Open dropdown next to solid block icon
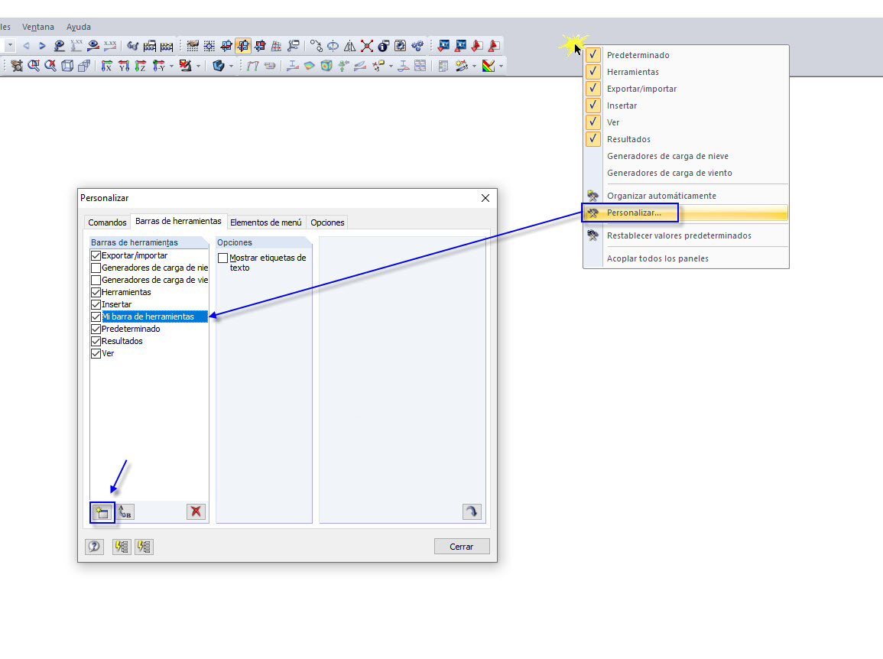Image resolution: width=883 pixels, height=659 pixels. [231, 66]
